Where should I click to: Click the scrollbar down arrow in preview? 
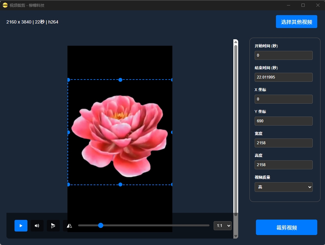click(236, 236)
